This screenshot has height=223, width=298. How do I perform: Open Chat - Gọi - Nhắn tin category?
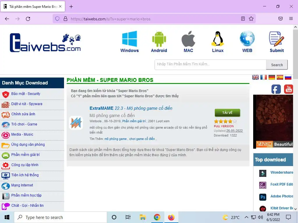[x=27, y=205]
